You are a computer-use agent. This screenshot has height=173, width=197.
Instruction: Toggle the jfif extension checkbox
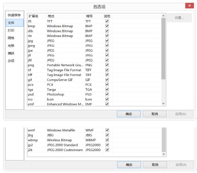pos(107,60)
